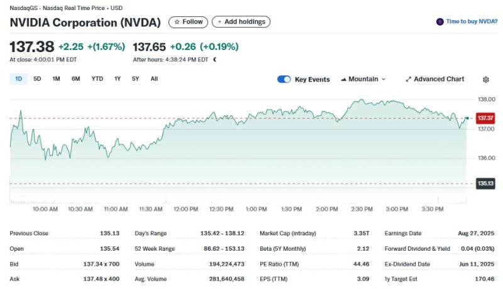Choose the YTD chart range
This screenshot has width=503, height=289.
coord(97,79)
